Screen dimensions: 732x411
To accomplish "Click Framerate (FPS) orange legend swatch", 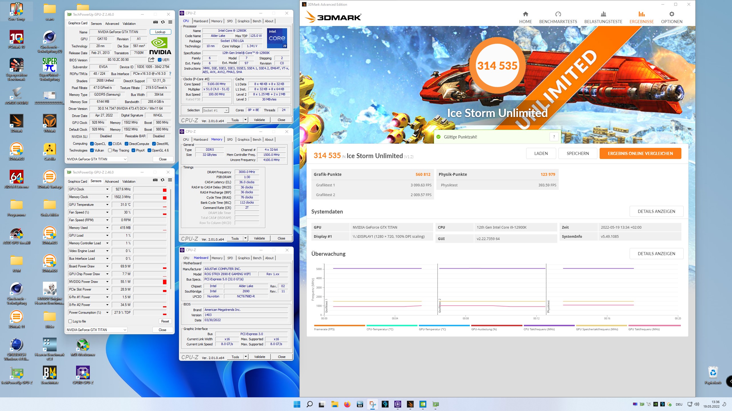I will (340, 325).
